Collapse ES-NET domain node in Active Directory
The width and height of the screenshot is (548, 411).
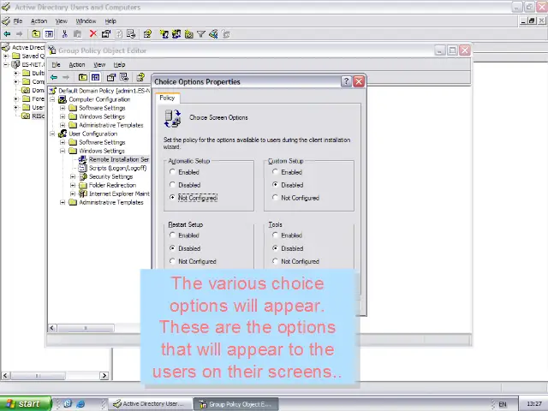click(6, 65)
